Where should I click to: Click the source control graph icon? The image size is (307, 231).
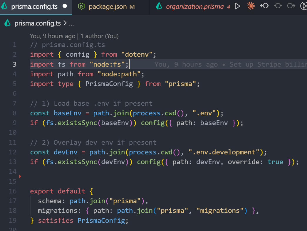[x=304, y=6]
